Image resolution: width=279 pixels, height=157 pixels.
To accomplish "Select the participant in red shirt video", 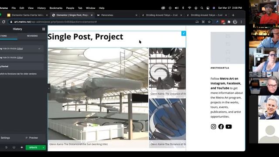I will click(x=264, y=12).
